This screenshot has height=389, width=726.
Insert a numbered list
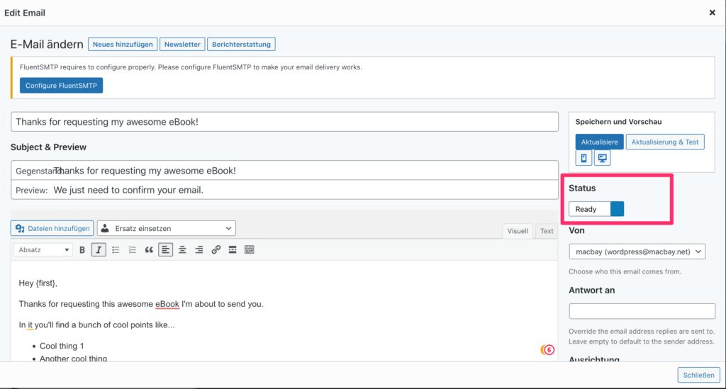[133, 250]
